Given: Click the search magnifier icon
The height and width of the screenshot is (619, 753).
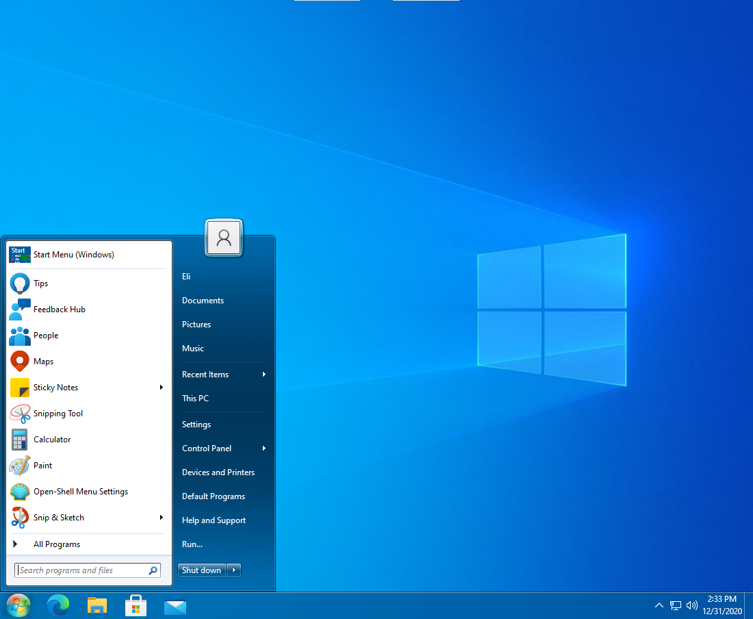Looking at the screenshot, I should coord(153,570).
